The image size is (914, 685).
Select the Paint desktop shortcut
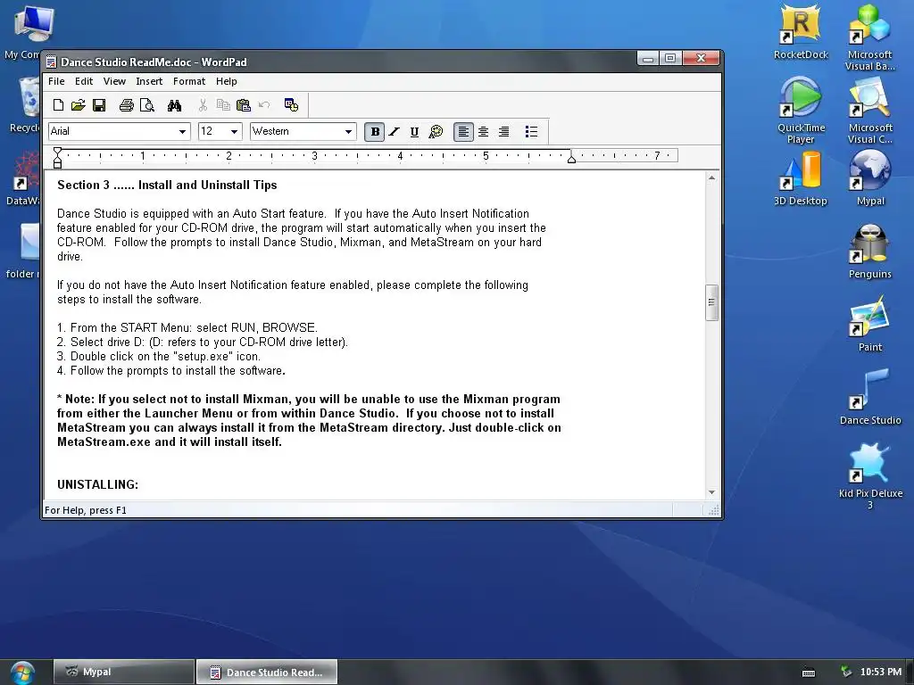pyautogui.click(x=869, y=324)
